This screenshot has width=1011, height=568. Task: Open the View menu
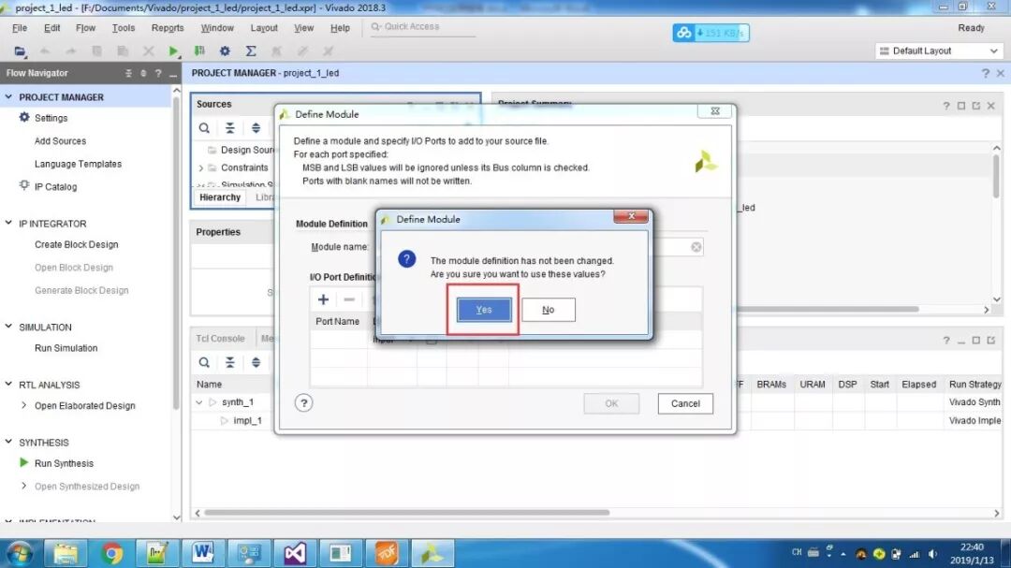(303, 28)
